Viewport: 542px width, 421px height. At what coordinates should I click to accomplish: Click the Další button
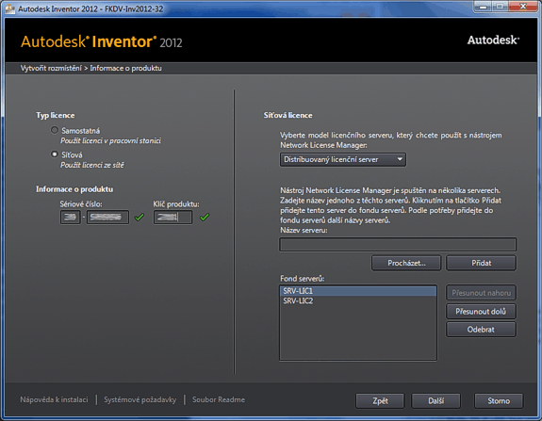435,401
